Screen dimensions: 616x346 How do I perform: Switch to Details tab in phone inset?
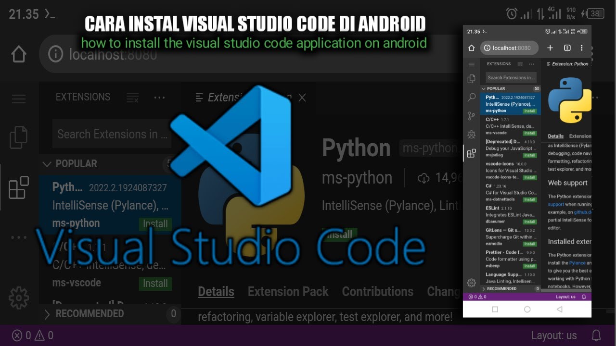click(555, 136)
